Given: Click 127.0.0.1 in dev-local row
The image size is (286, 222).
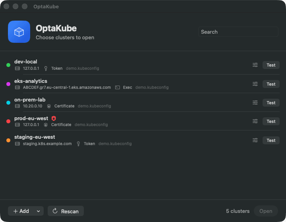Looking at the screenshot, I should coord(31,69).
